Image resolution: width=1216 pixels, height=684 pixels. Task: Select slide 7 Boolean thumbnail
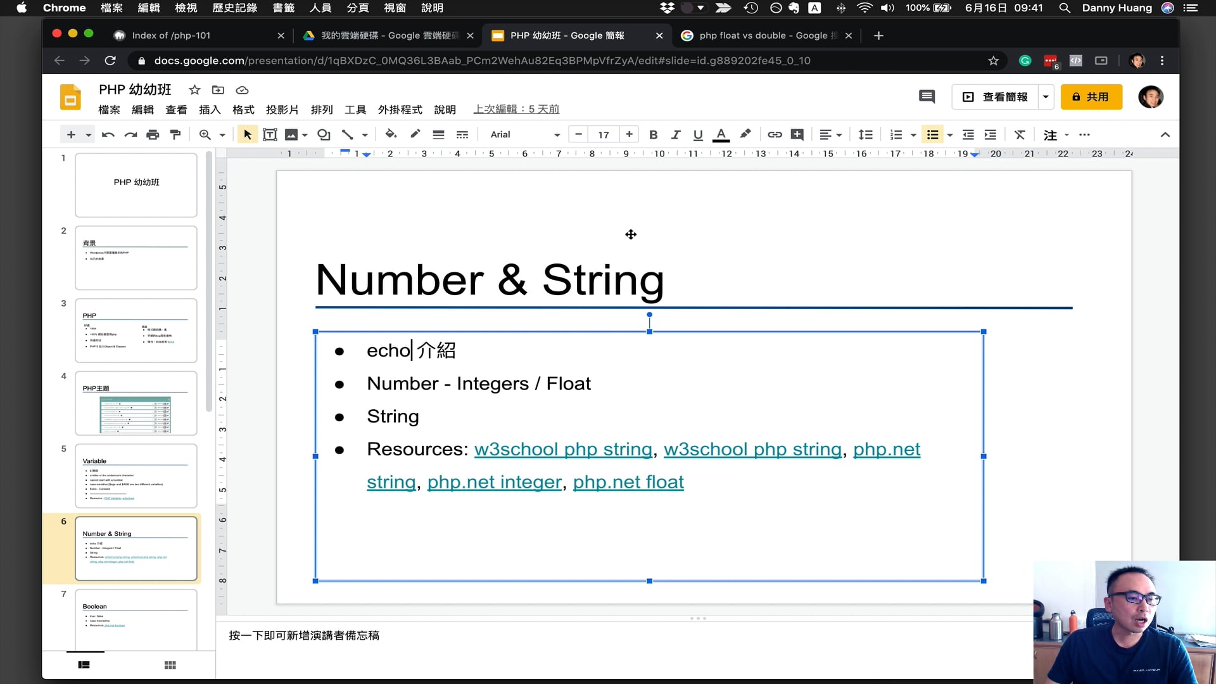(136, 621)
